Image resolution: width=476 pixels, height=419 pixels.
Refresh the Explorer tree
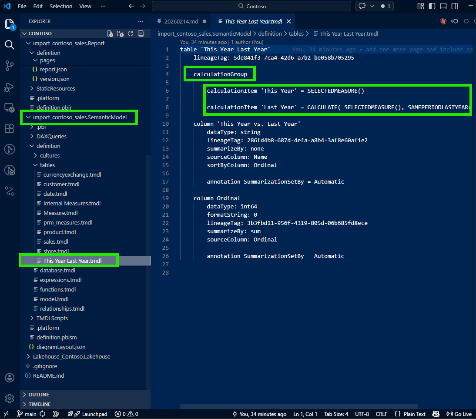coord(131,34)
